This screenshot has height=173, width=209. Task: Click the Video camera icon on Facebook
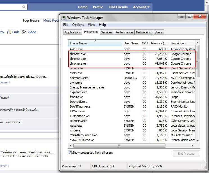[x=24, y=32]
